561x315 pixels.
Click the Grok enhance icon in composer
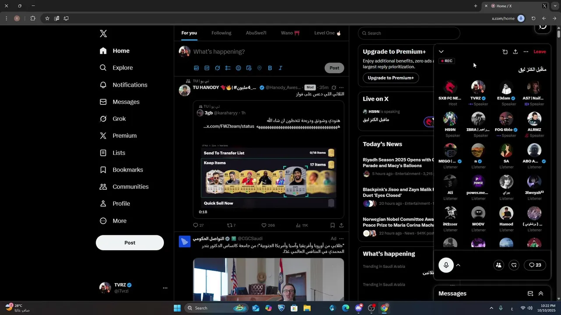pyautogui.click(x=217, y=68)
